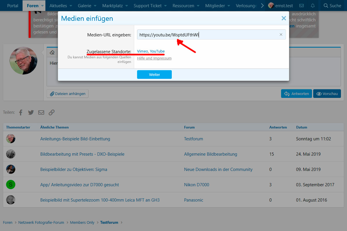Image resolution: width=347 pixels, height=231 pixels.
Task: Open the Nikon D7000 forum link
Action: (197, 185)
